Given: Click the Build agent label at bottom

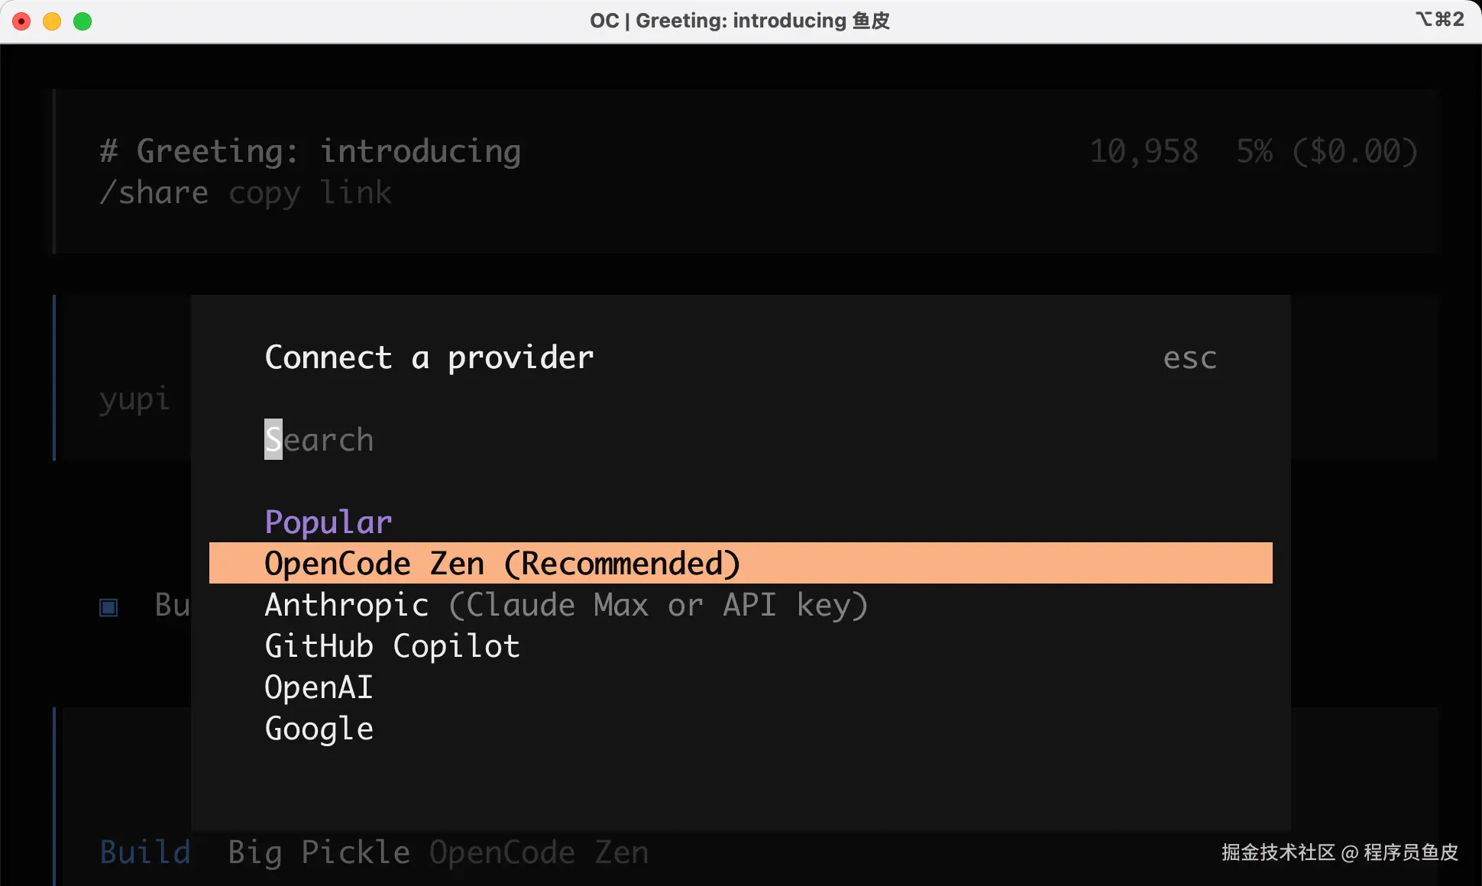Looking at the screenshot, I should 145,852.
